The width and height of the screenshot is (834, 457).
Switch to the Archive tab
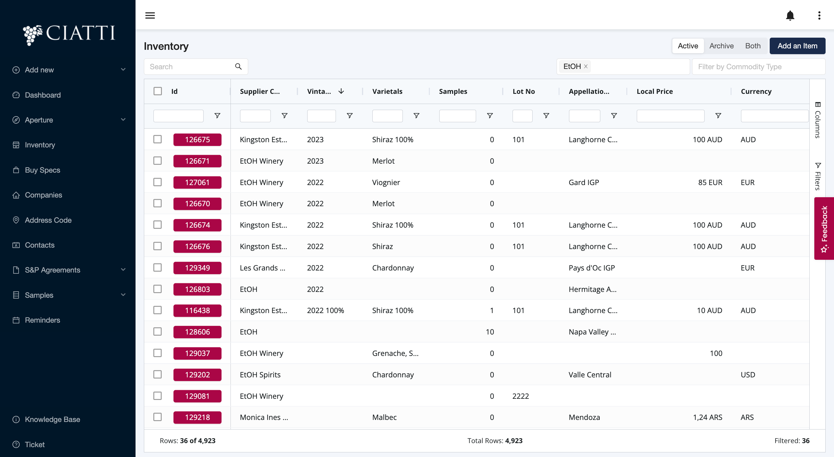point(721,46)
